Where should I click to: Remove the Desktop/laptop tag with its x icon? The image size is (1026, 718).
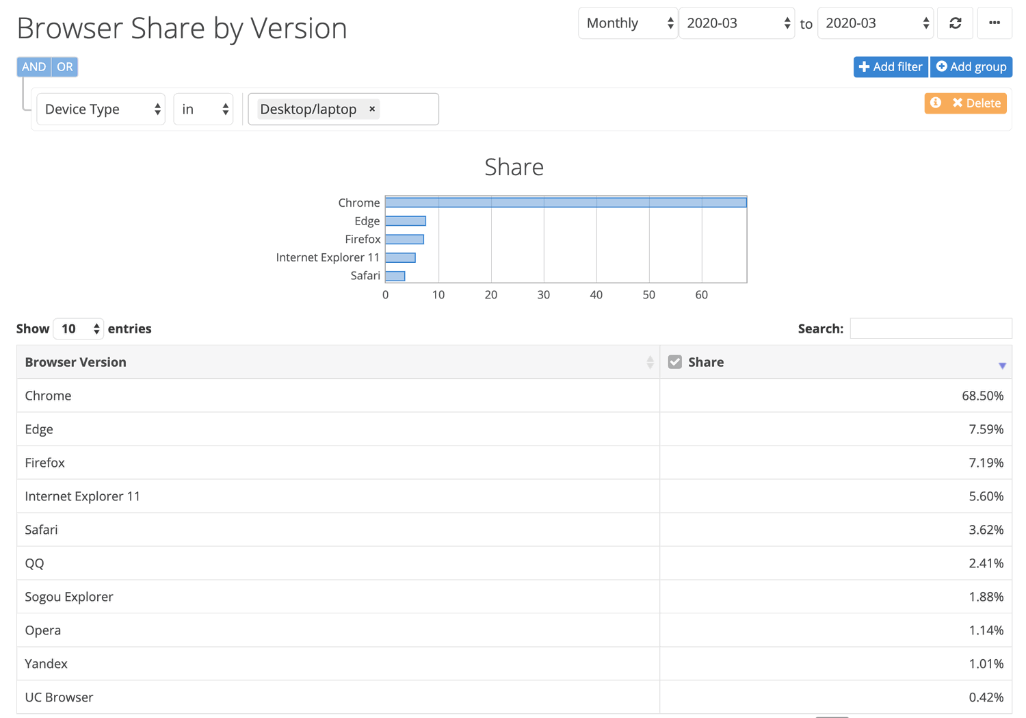click(372, 109)
